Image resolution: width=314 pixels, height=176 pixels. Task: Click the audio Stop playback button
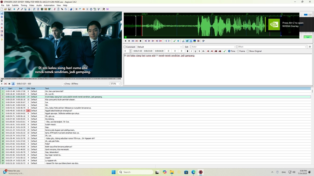tap(141, 41)
